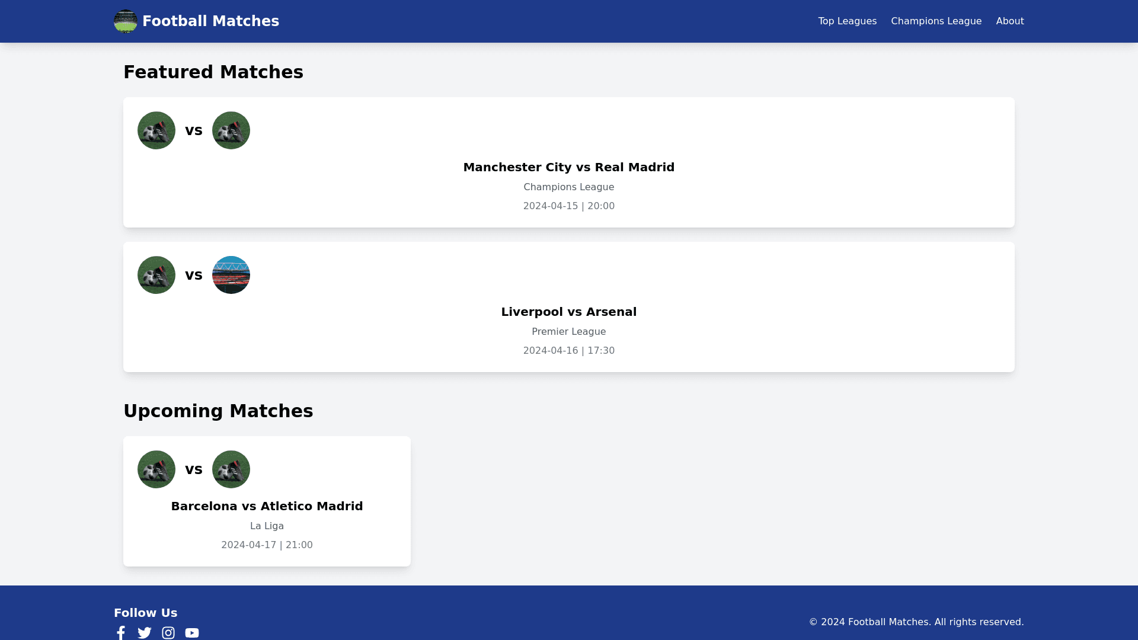Click the 2024-04-16 | 17:30 match time
This screenshot has width=1138, height=640.
coord(568,351)
